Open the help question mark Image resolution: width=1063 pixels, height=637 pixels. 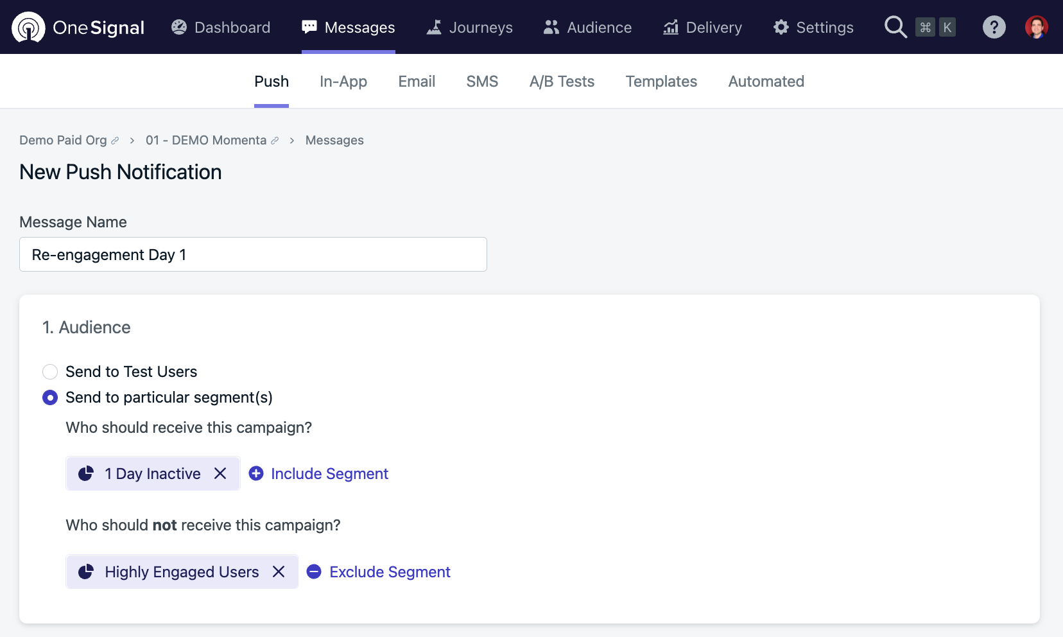[x=994, y=27]
